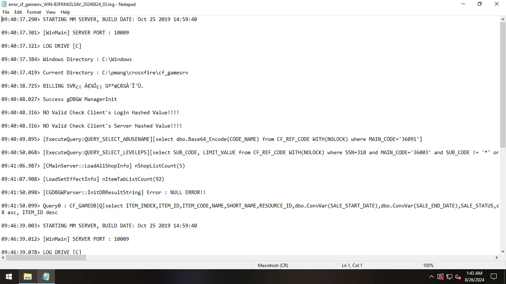Click the nShopListCount(5) log line

tap(93, 166)
